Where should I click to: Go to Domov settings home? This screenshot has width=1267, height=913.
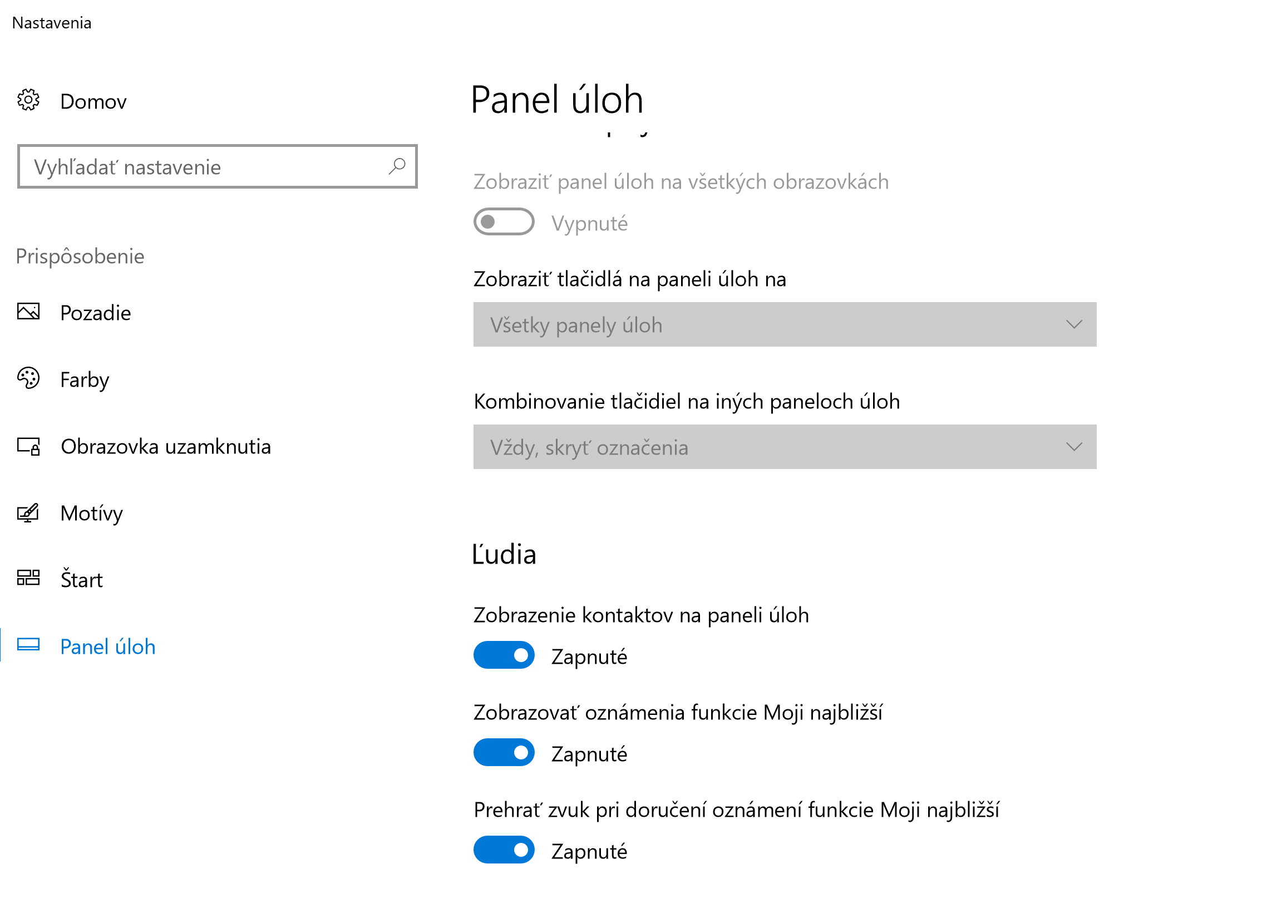94,102
